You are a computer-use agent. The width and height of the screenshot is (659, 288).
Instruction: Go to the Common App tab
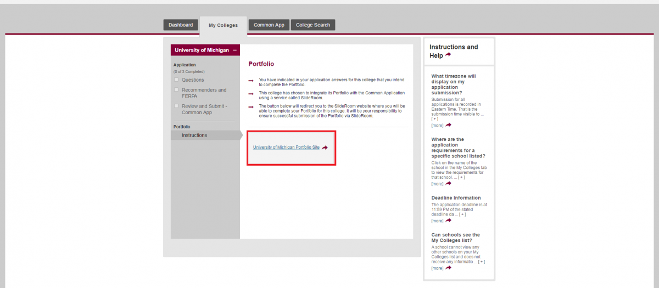click(x=269, y=25)
